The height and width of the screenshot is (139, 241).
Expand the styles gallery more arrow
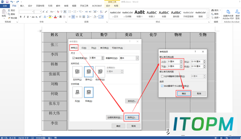pyautogui.click(x=208, y=18)
